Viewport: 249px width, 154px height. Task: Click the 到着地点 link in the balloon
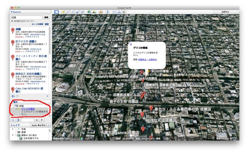tap(143, 59)
